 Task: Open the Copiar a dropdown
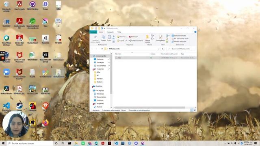click(122, 41)
